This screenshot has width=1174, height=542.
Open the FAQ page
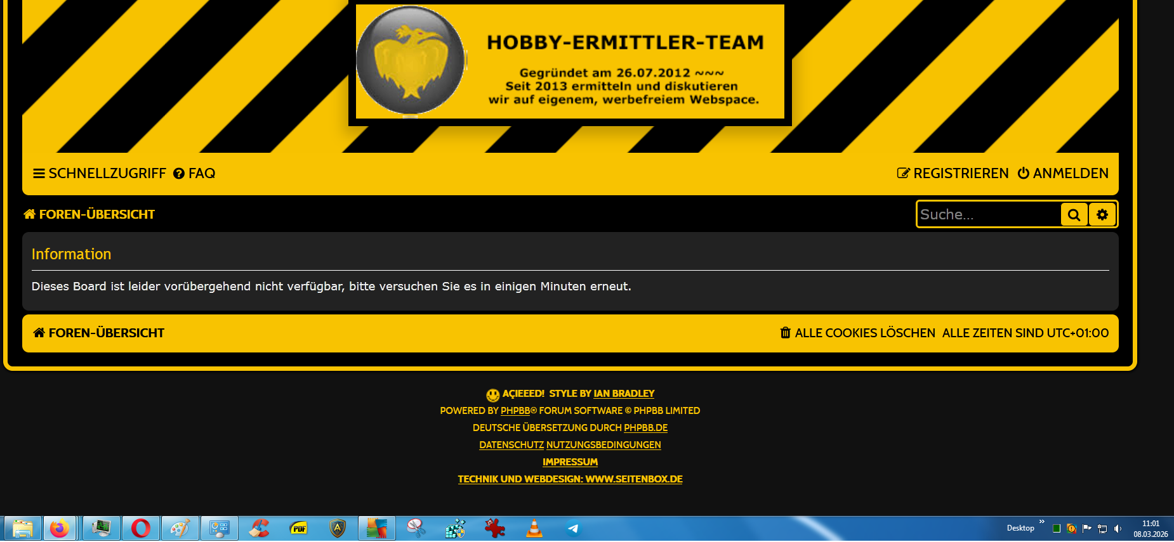pos(194,174)
